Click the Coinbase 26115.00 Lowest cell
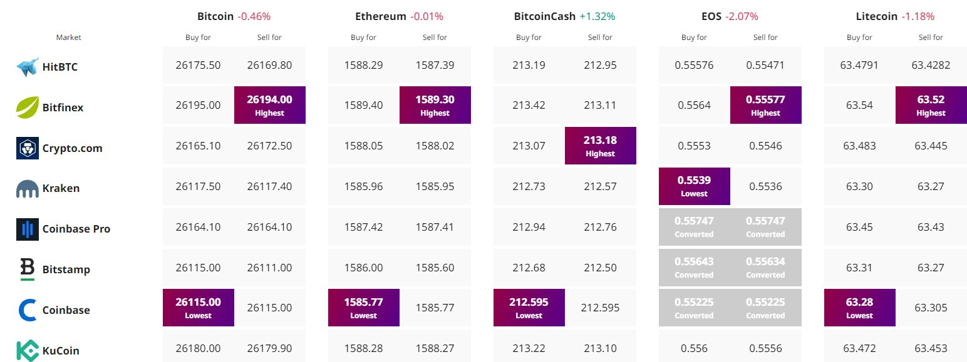The image size is (967, 362). tap(198, 307)
